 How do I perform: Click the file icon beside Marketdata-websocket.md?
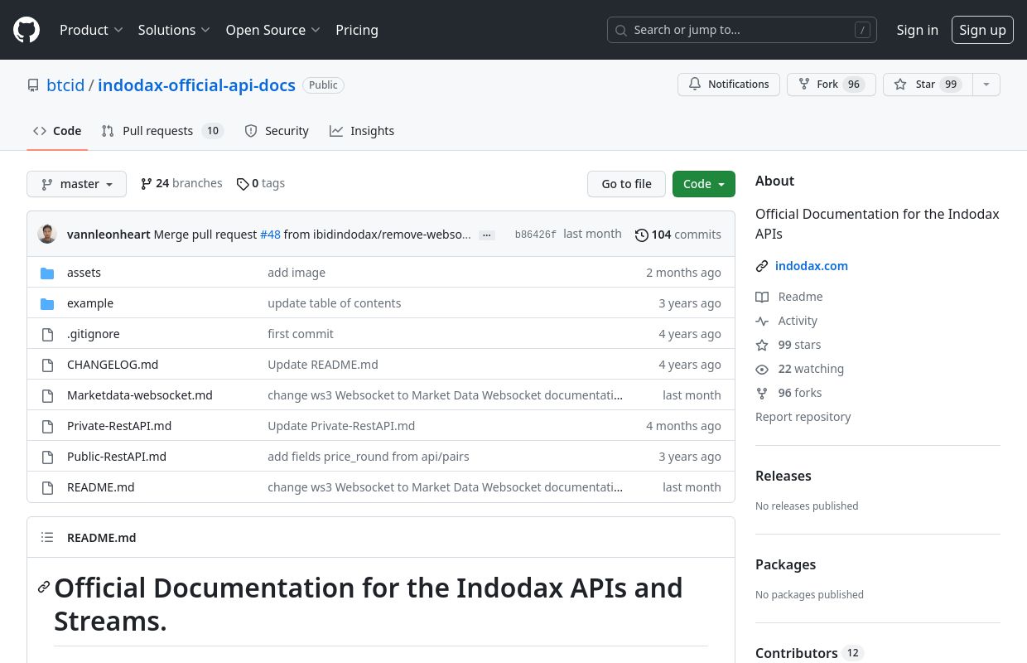(47, 395)
